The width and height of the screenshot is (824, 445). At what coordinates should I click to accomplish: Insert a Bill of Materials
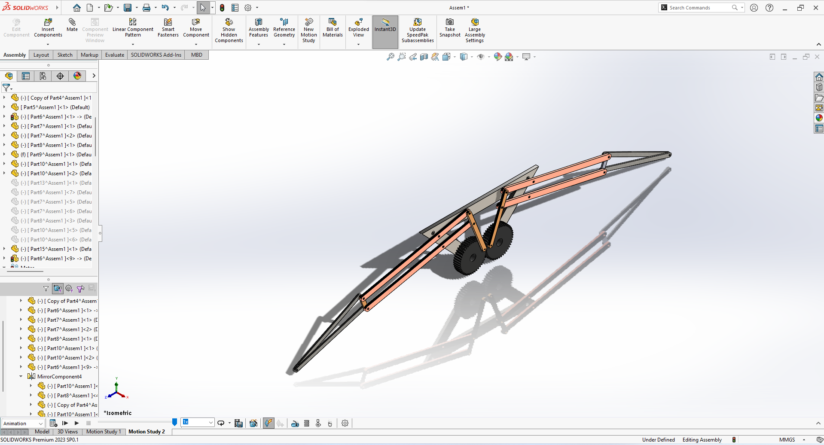(x=333, y=28)
